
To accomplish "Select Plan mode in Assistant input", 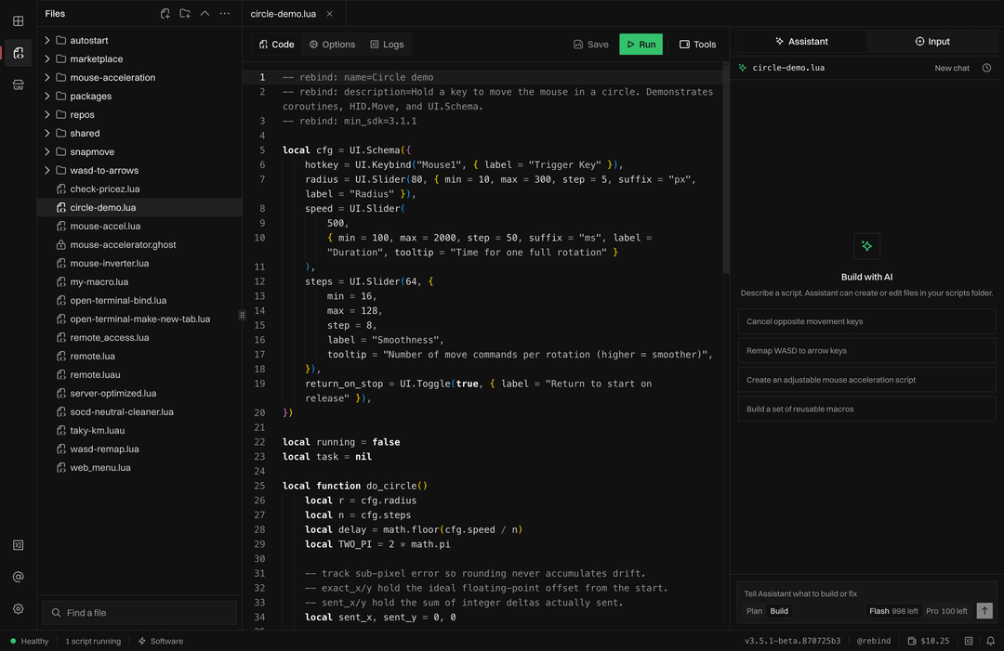I will pyautogui.click(x=754, y=611).
